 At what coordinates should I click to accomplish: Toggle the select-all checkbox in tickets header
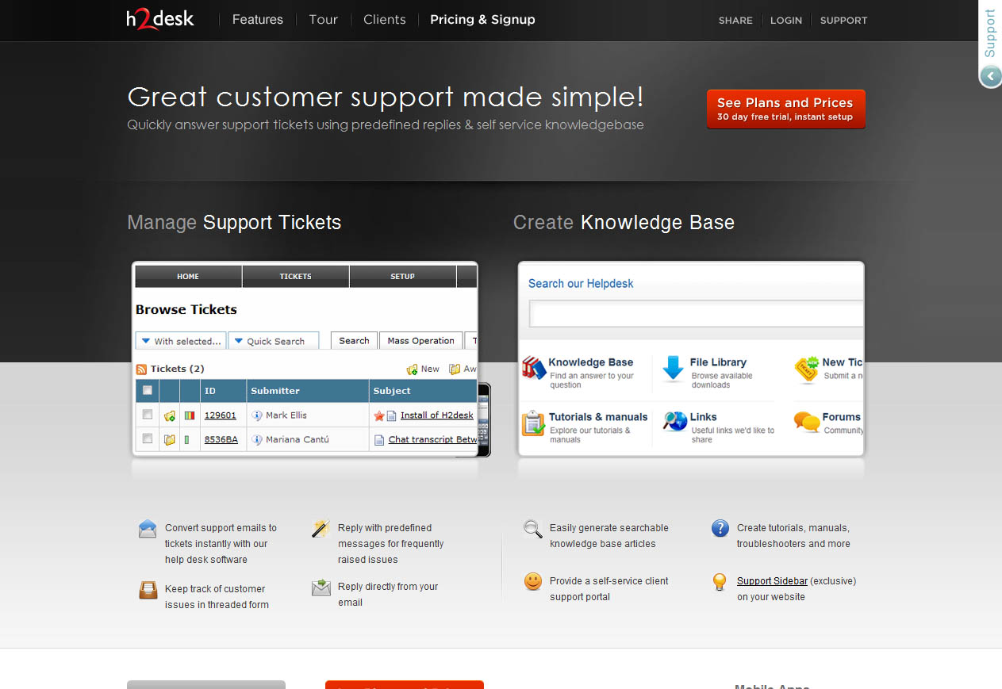coord(147,390)
